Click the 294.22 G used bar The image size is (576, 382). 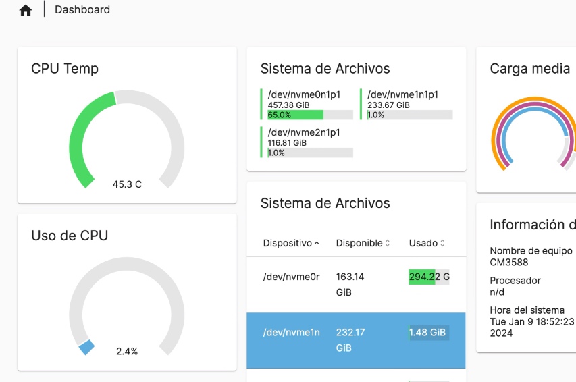[429, 277]
